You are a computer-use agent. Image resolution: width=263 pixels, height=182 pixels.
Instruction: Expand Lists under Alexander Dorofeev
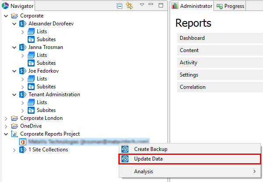(x=22, y=31)
